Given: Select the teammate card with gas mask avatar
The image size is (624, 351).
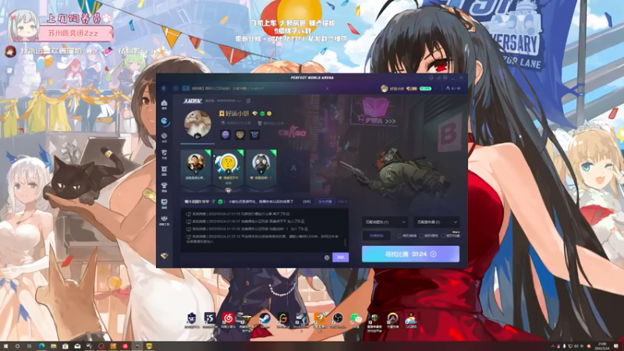Looking at the screenshot, I should click(261, 169).
